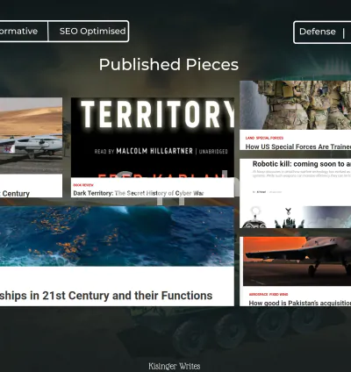The height and width of the screenshot is (372, 351).
Task: Open the soldiers in camouflage thumbnail
Action: [296, 105]
